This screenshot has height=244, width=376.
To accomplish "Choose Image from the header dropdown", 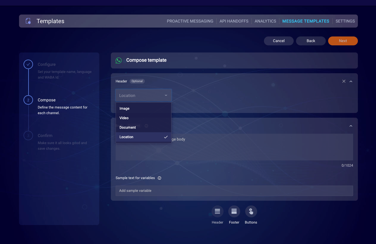I will coord(144,109).
